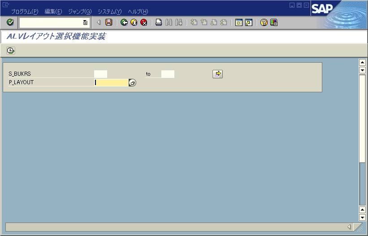Collapse the command field with the left triangle
Viewport: 368px width, 236px height.
pos(99,22)
